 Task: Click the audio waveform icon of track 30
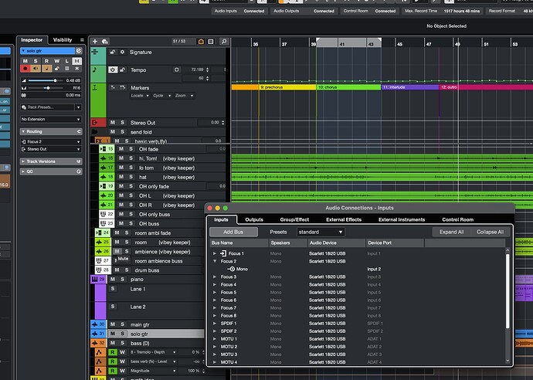[x=95, y=324]
